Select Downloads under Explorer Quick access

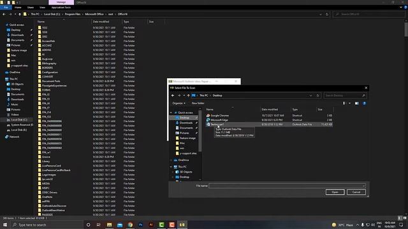(17, 35)
